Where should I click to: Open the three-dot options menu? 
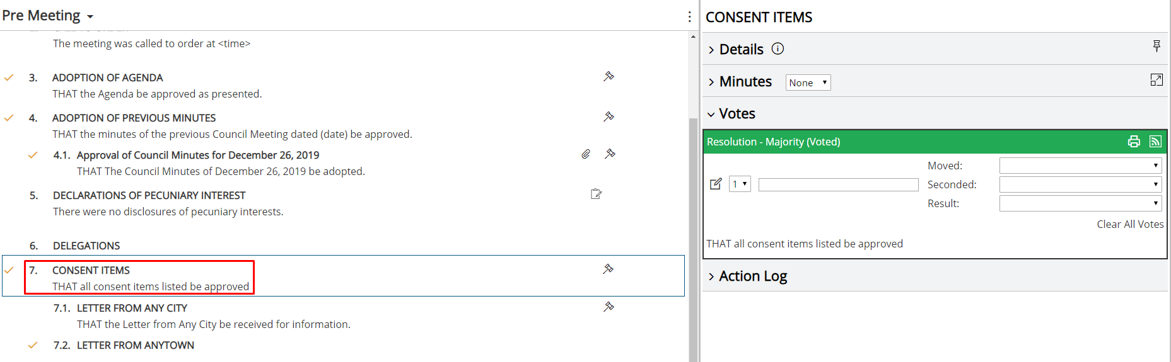pyautogui.click(x=689, y=17)
